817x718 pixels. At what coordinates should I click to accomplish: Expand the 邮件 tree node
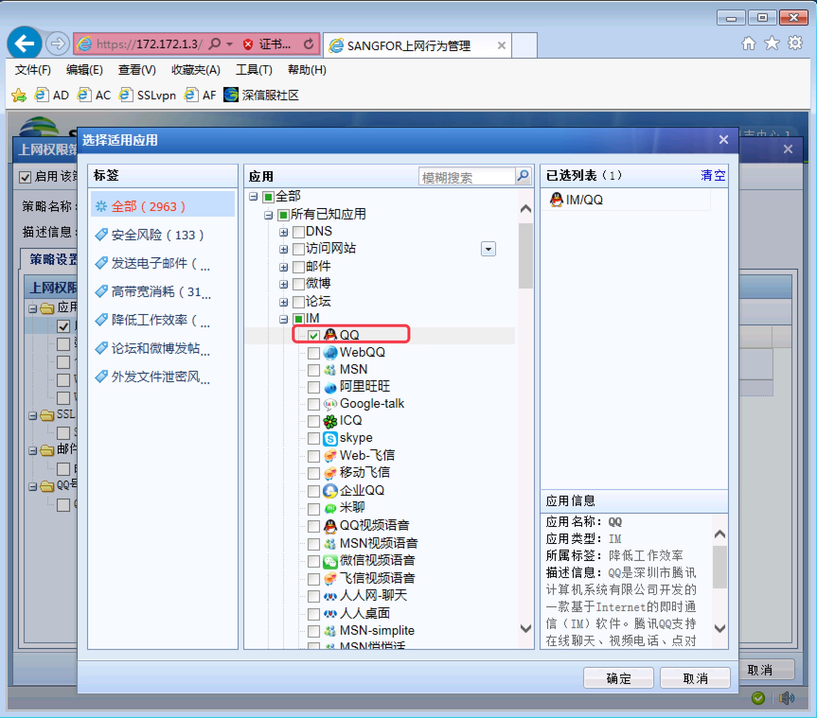[284, 267]
